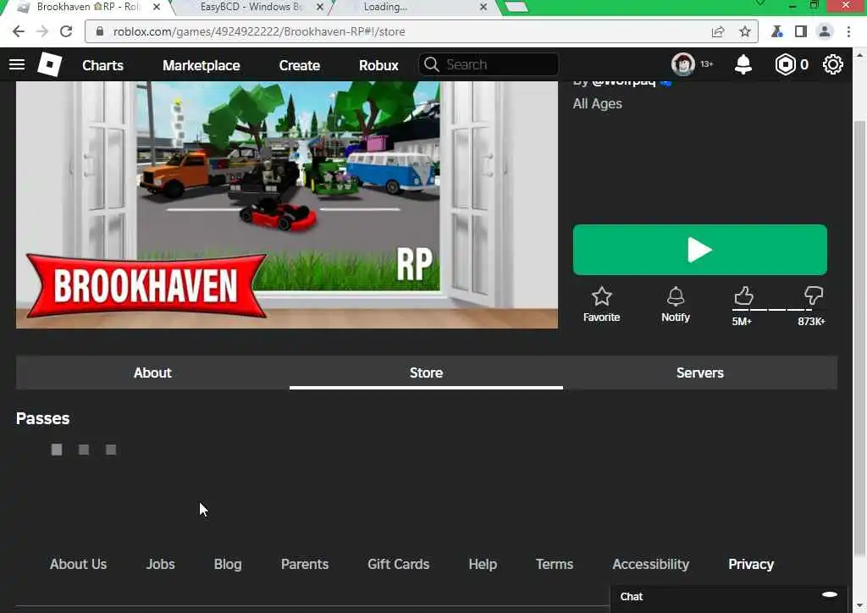Close the Brookhaven RP tab

point(157,7)
